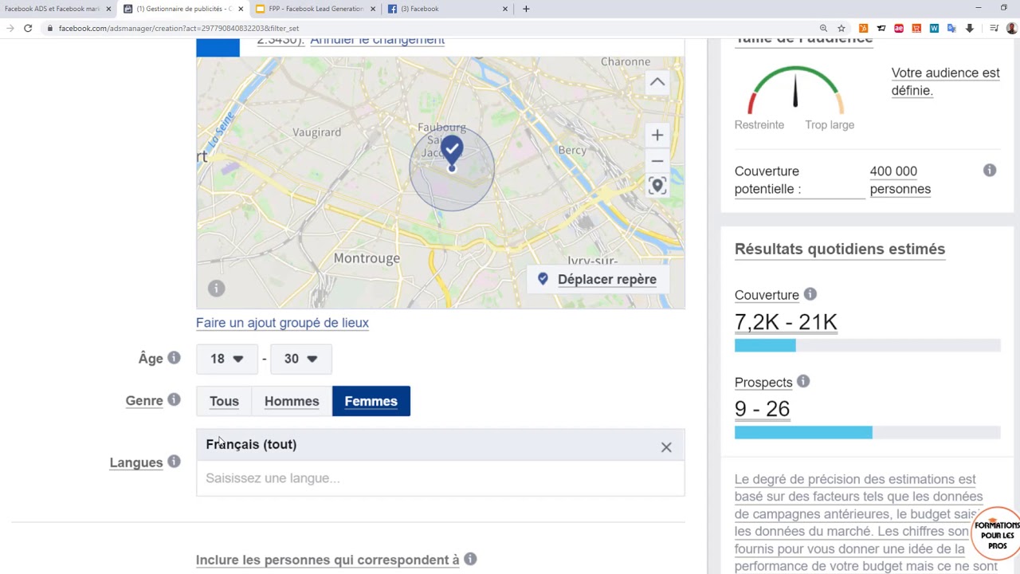The height and width of the screenshot is (574, 1020).
Task: Show info tooltip next to Langues
Action: [174, 462]
